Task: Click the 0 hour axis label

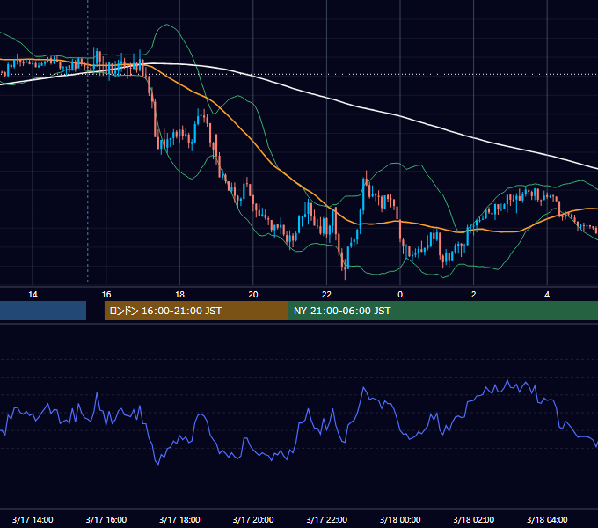Action: tap(400, 295)
